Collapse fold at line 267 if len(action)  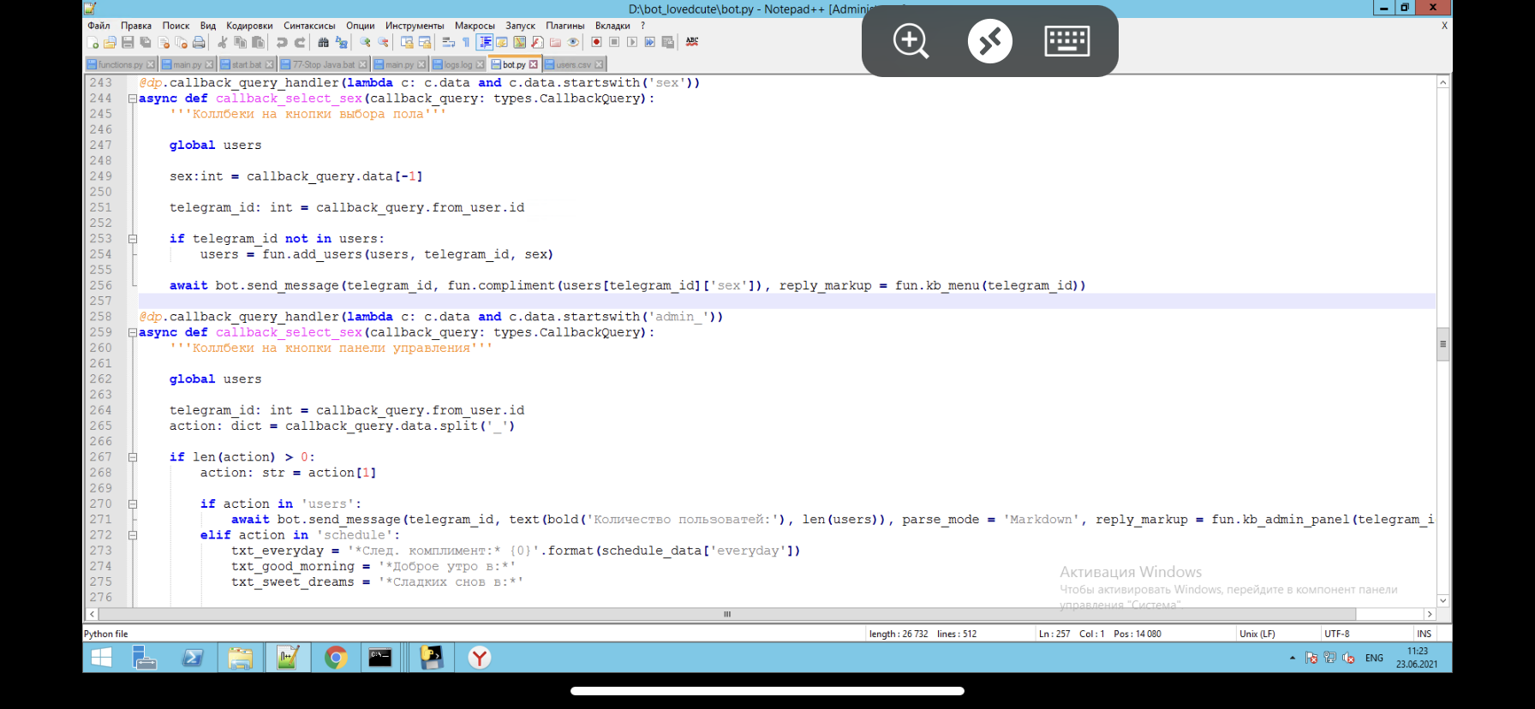tap(133, 457)
